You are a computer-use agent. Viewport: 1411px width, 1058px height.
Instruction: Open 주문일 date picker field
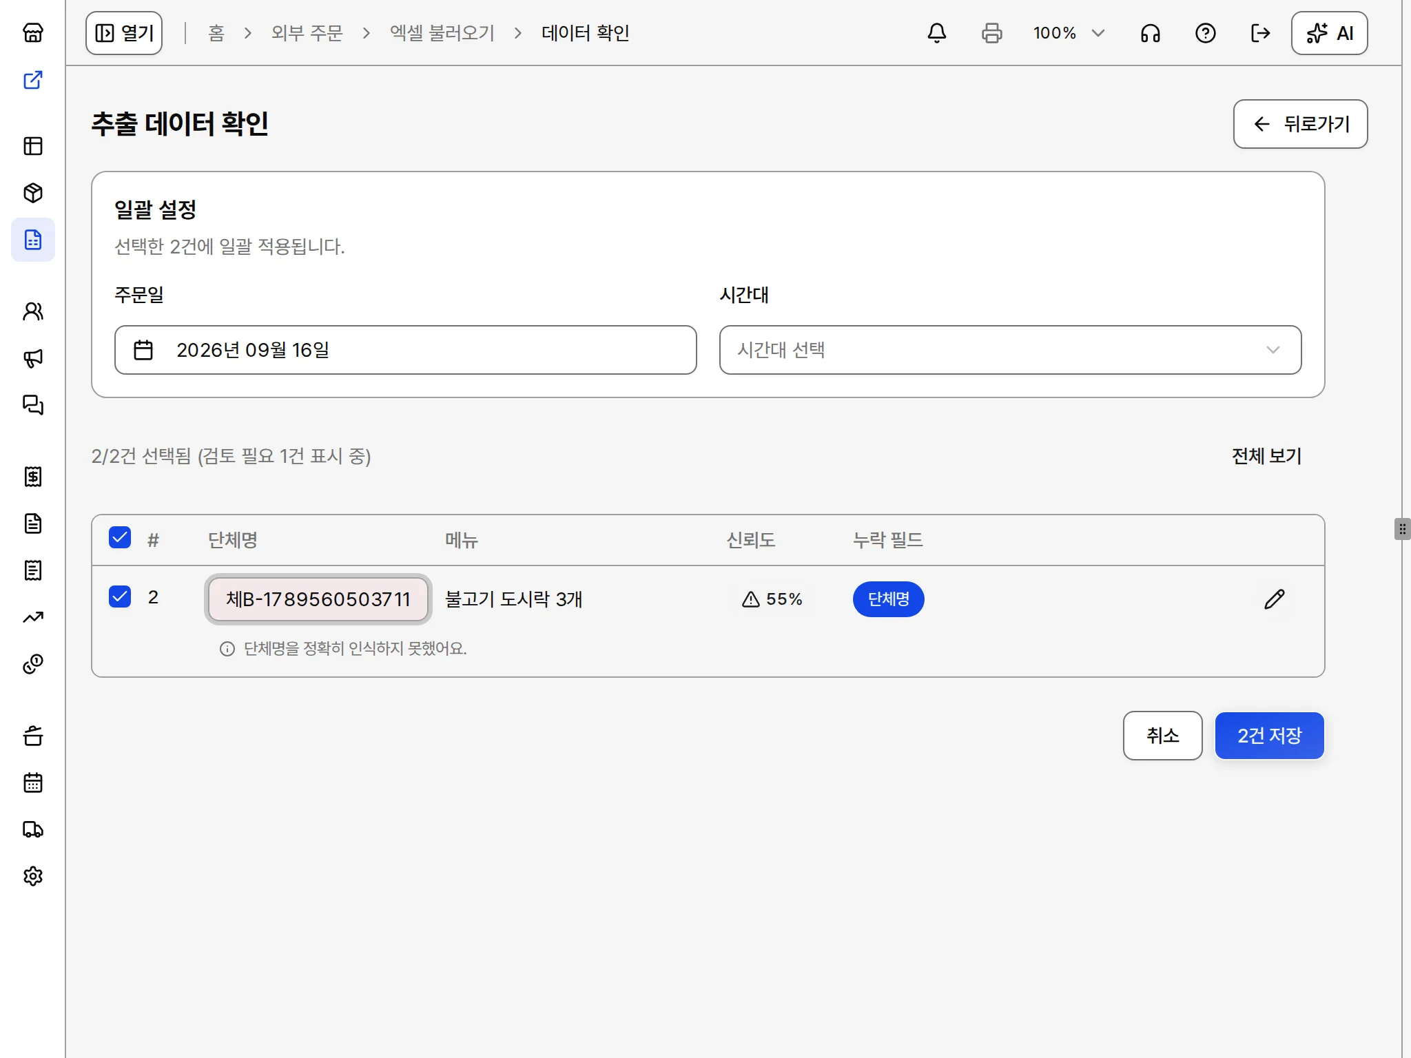tap(406, 350)
